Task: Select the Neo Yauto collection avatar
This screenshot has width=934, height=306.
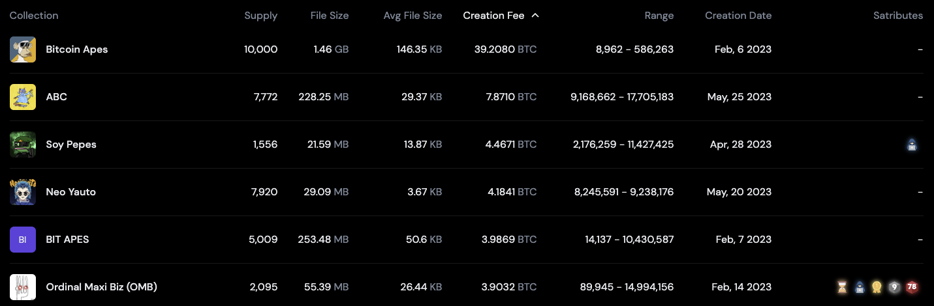Action: tap(23, 192)
